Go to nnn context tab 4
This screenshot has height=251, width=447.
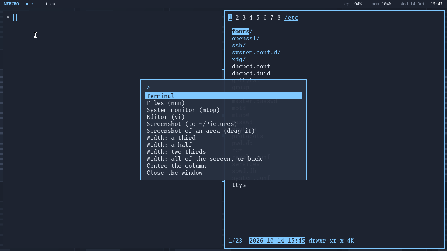coord(251,18)
